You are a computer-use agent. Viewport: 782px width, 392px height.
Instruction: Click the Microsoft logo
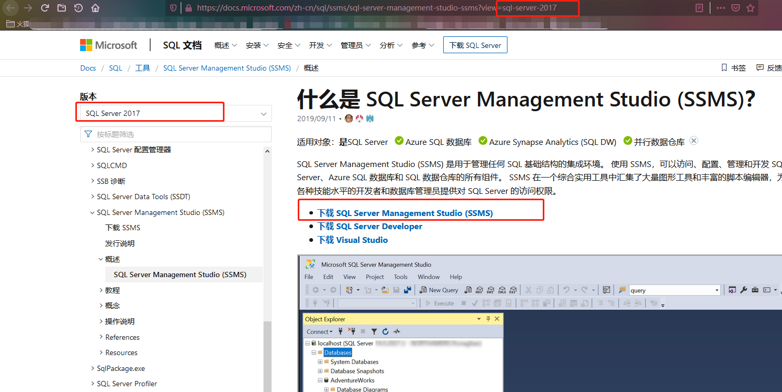point(109,45)
